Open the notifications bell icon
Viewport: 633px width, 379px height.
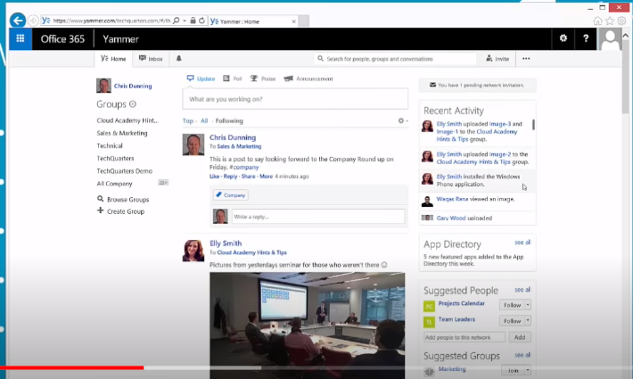179,59
